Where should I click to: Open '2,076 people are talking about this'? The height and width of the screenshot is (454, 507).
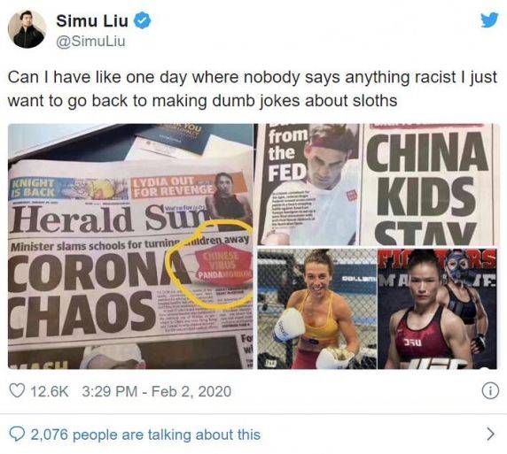[145, 435]
